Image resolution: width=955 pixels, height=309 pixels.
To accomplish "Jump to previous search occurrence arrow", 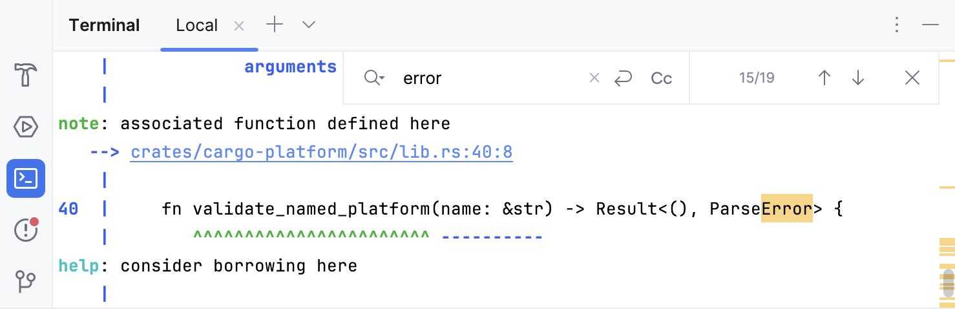I will [x=824, y=78].
